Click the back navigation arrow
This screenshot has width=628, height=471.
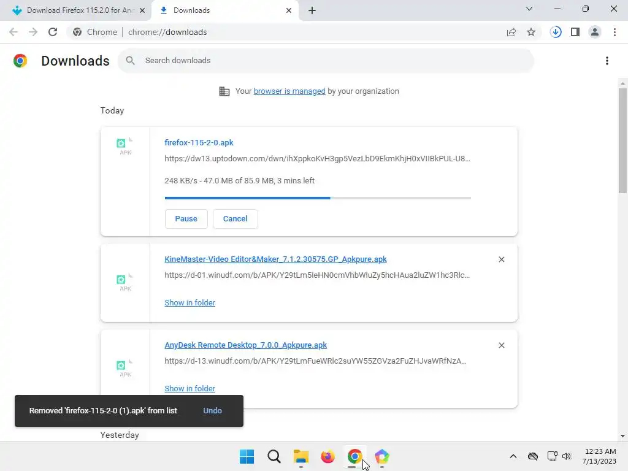coord(13,32)
